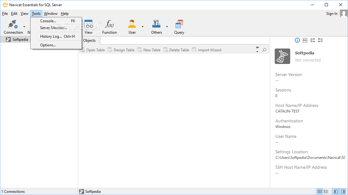
Task: Click the Sign In link
Action: (x=332, y=14)
